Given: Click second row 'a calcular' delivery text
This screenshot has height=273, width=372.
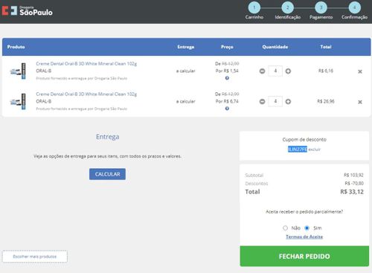Looking at the screenshot, I should tap(186, 102).
